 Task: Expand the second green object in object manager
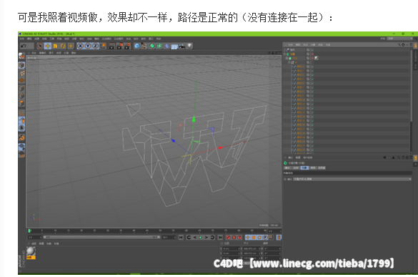(x=284, y=54)
